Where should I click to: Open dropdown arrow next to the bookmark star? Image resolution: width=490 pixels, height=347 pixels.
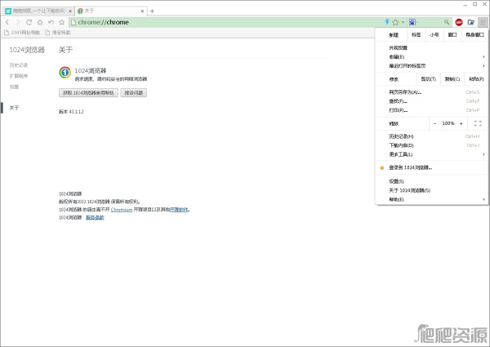tap(404, 22)
